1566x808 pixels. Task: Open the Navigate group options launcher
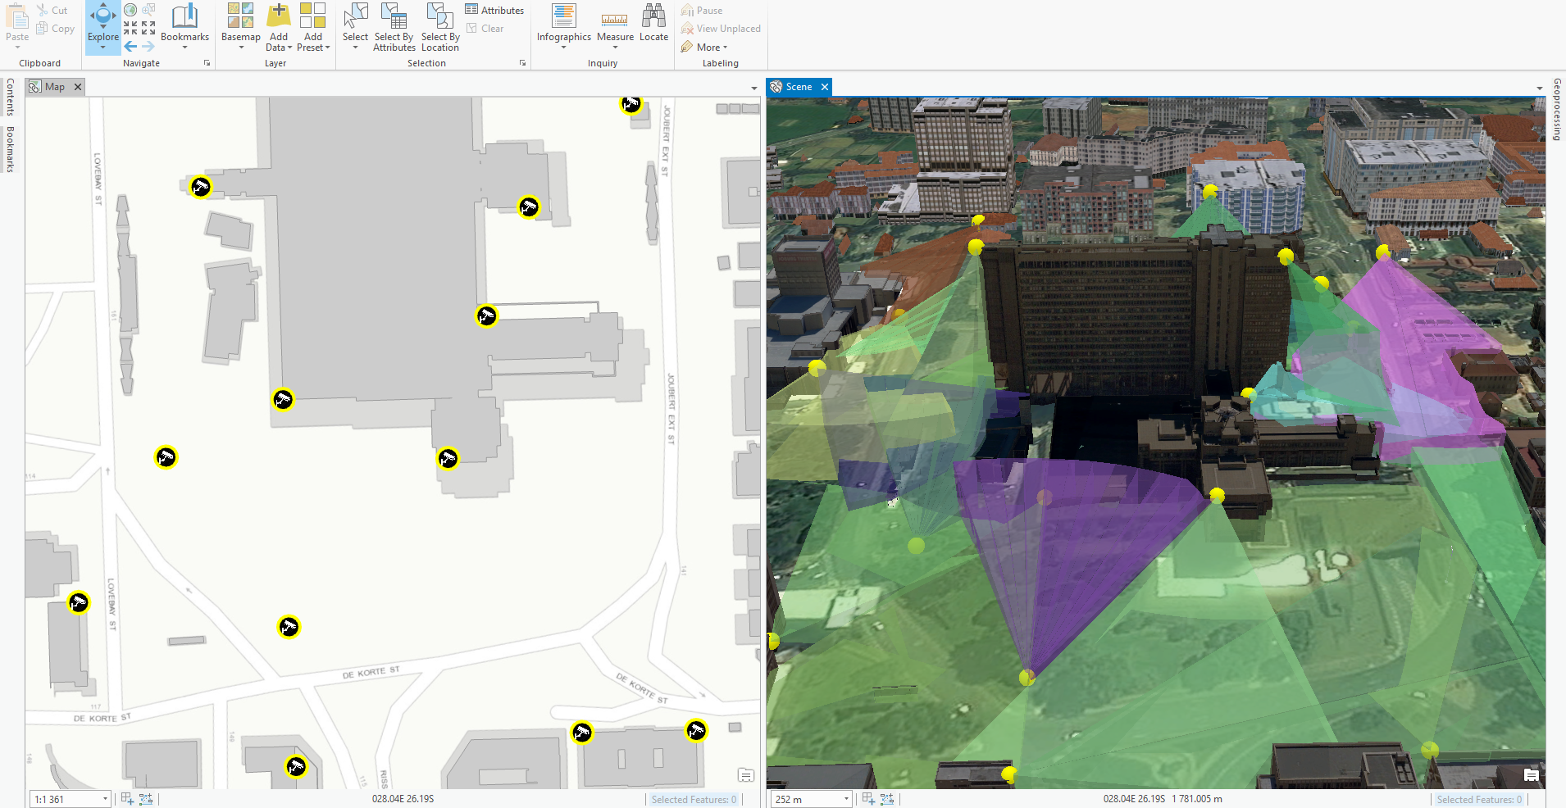(207, 63)
